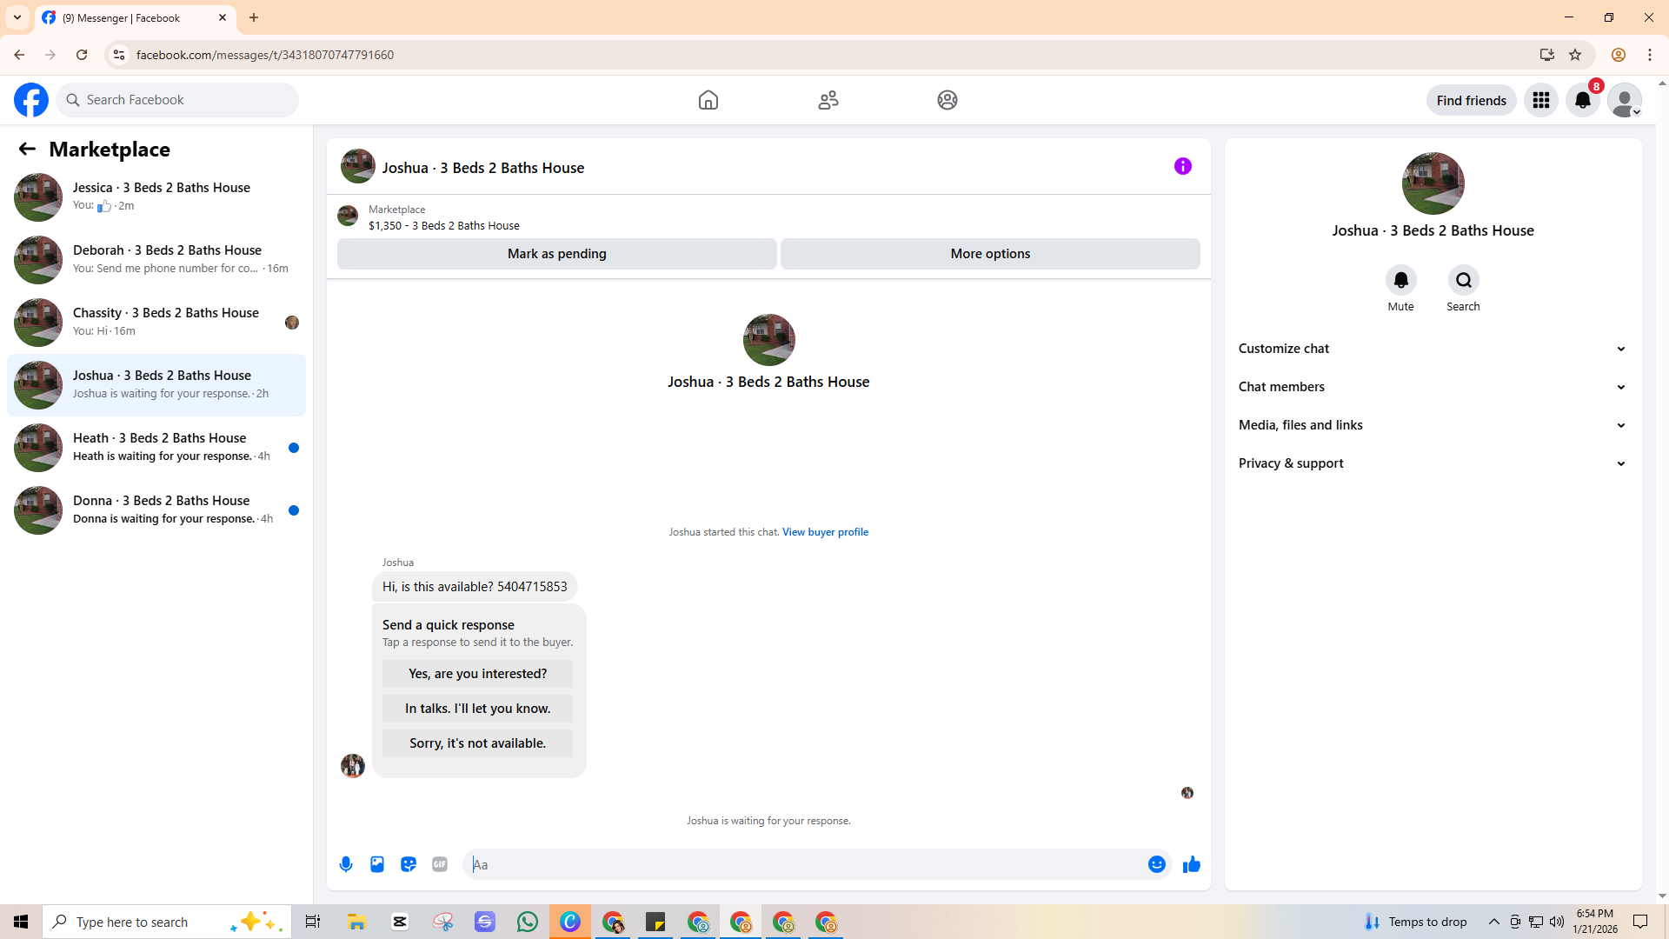1669x939 pixels.
Task: Expand Media, files and links
Action: [x=1432, y=425]
